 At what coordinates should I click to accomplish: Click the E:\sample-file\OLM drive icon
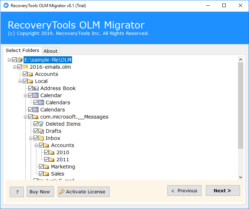coord(20,60)
